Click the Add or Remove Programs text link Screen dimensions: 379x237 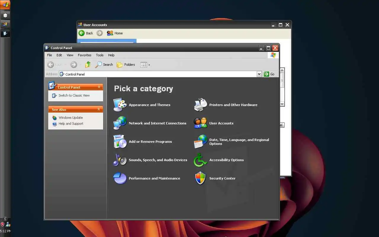click(x=150, y=142)
